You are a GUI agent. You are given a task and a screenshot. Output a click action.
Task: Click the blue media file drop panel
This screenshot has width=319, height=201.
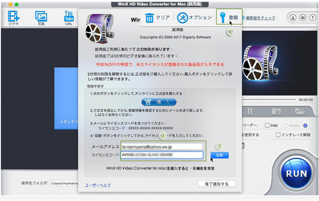(66, 98)
